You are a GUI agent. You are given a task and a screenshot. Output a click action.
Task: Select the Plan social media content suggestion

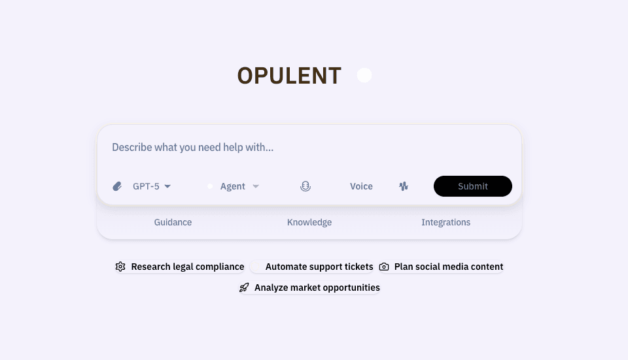pos(448,267)
